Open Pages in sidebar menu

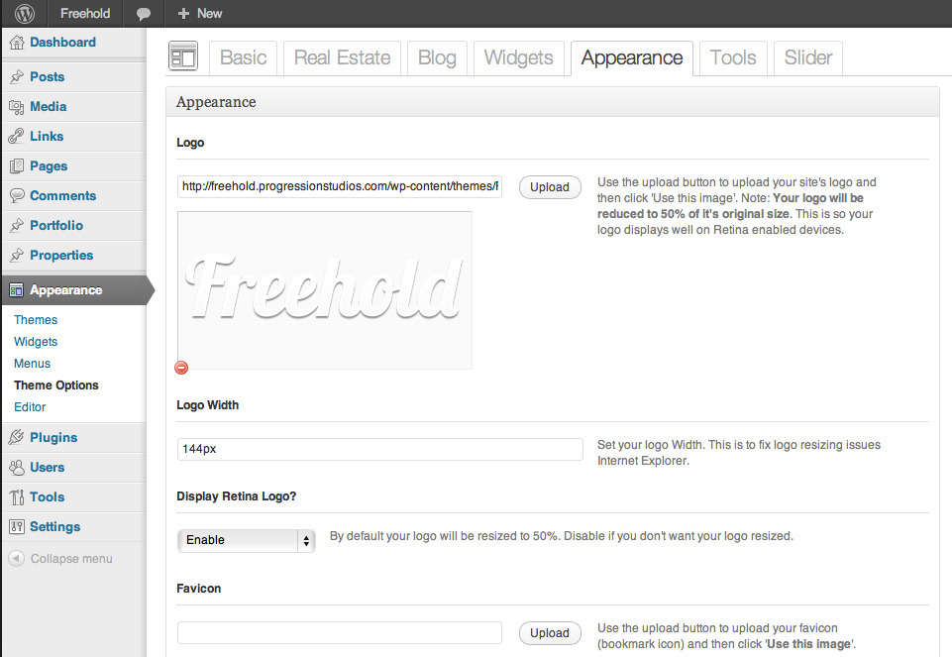(49, 165)
